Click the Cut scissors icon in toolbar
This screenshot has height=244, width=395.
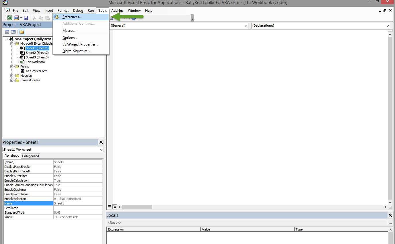34,17
